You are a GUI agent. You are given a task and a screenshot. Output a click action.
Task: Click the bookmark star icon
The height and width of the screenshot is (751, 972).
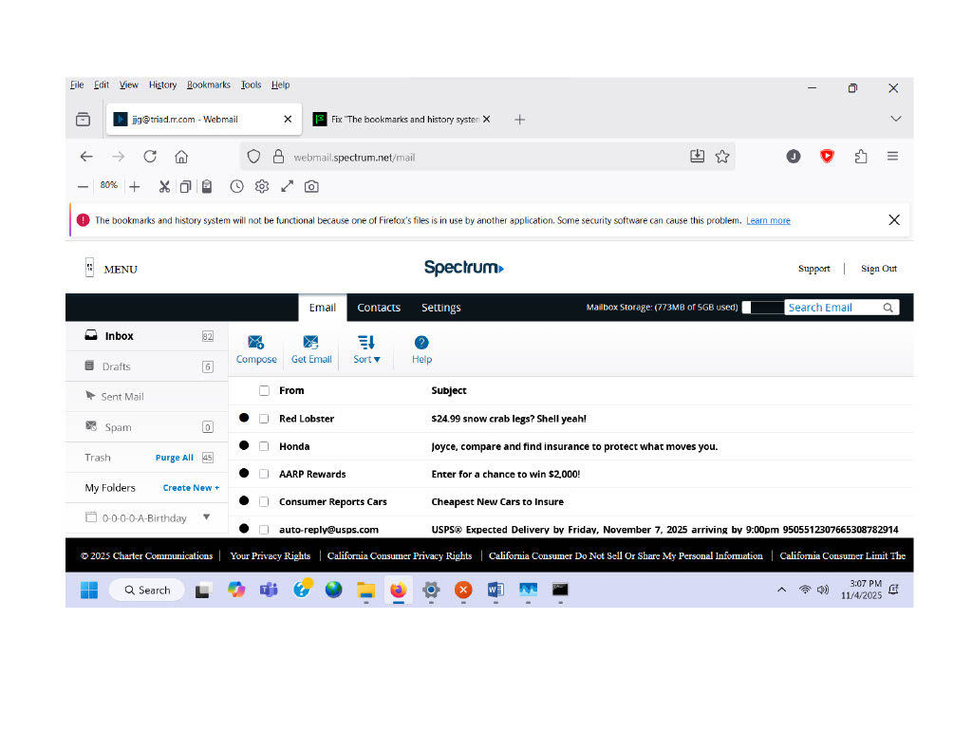722,157
